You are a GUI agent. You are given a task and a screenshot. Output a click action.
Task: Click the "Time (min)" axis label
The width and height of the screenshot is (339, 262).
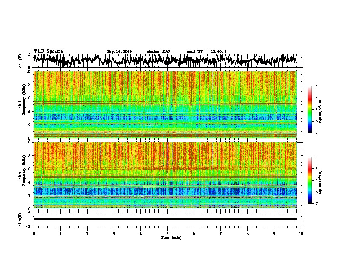tap(171, 238)
